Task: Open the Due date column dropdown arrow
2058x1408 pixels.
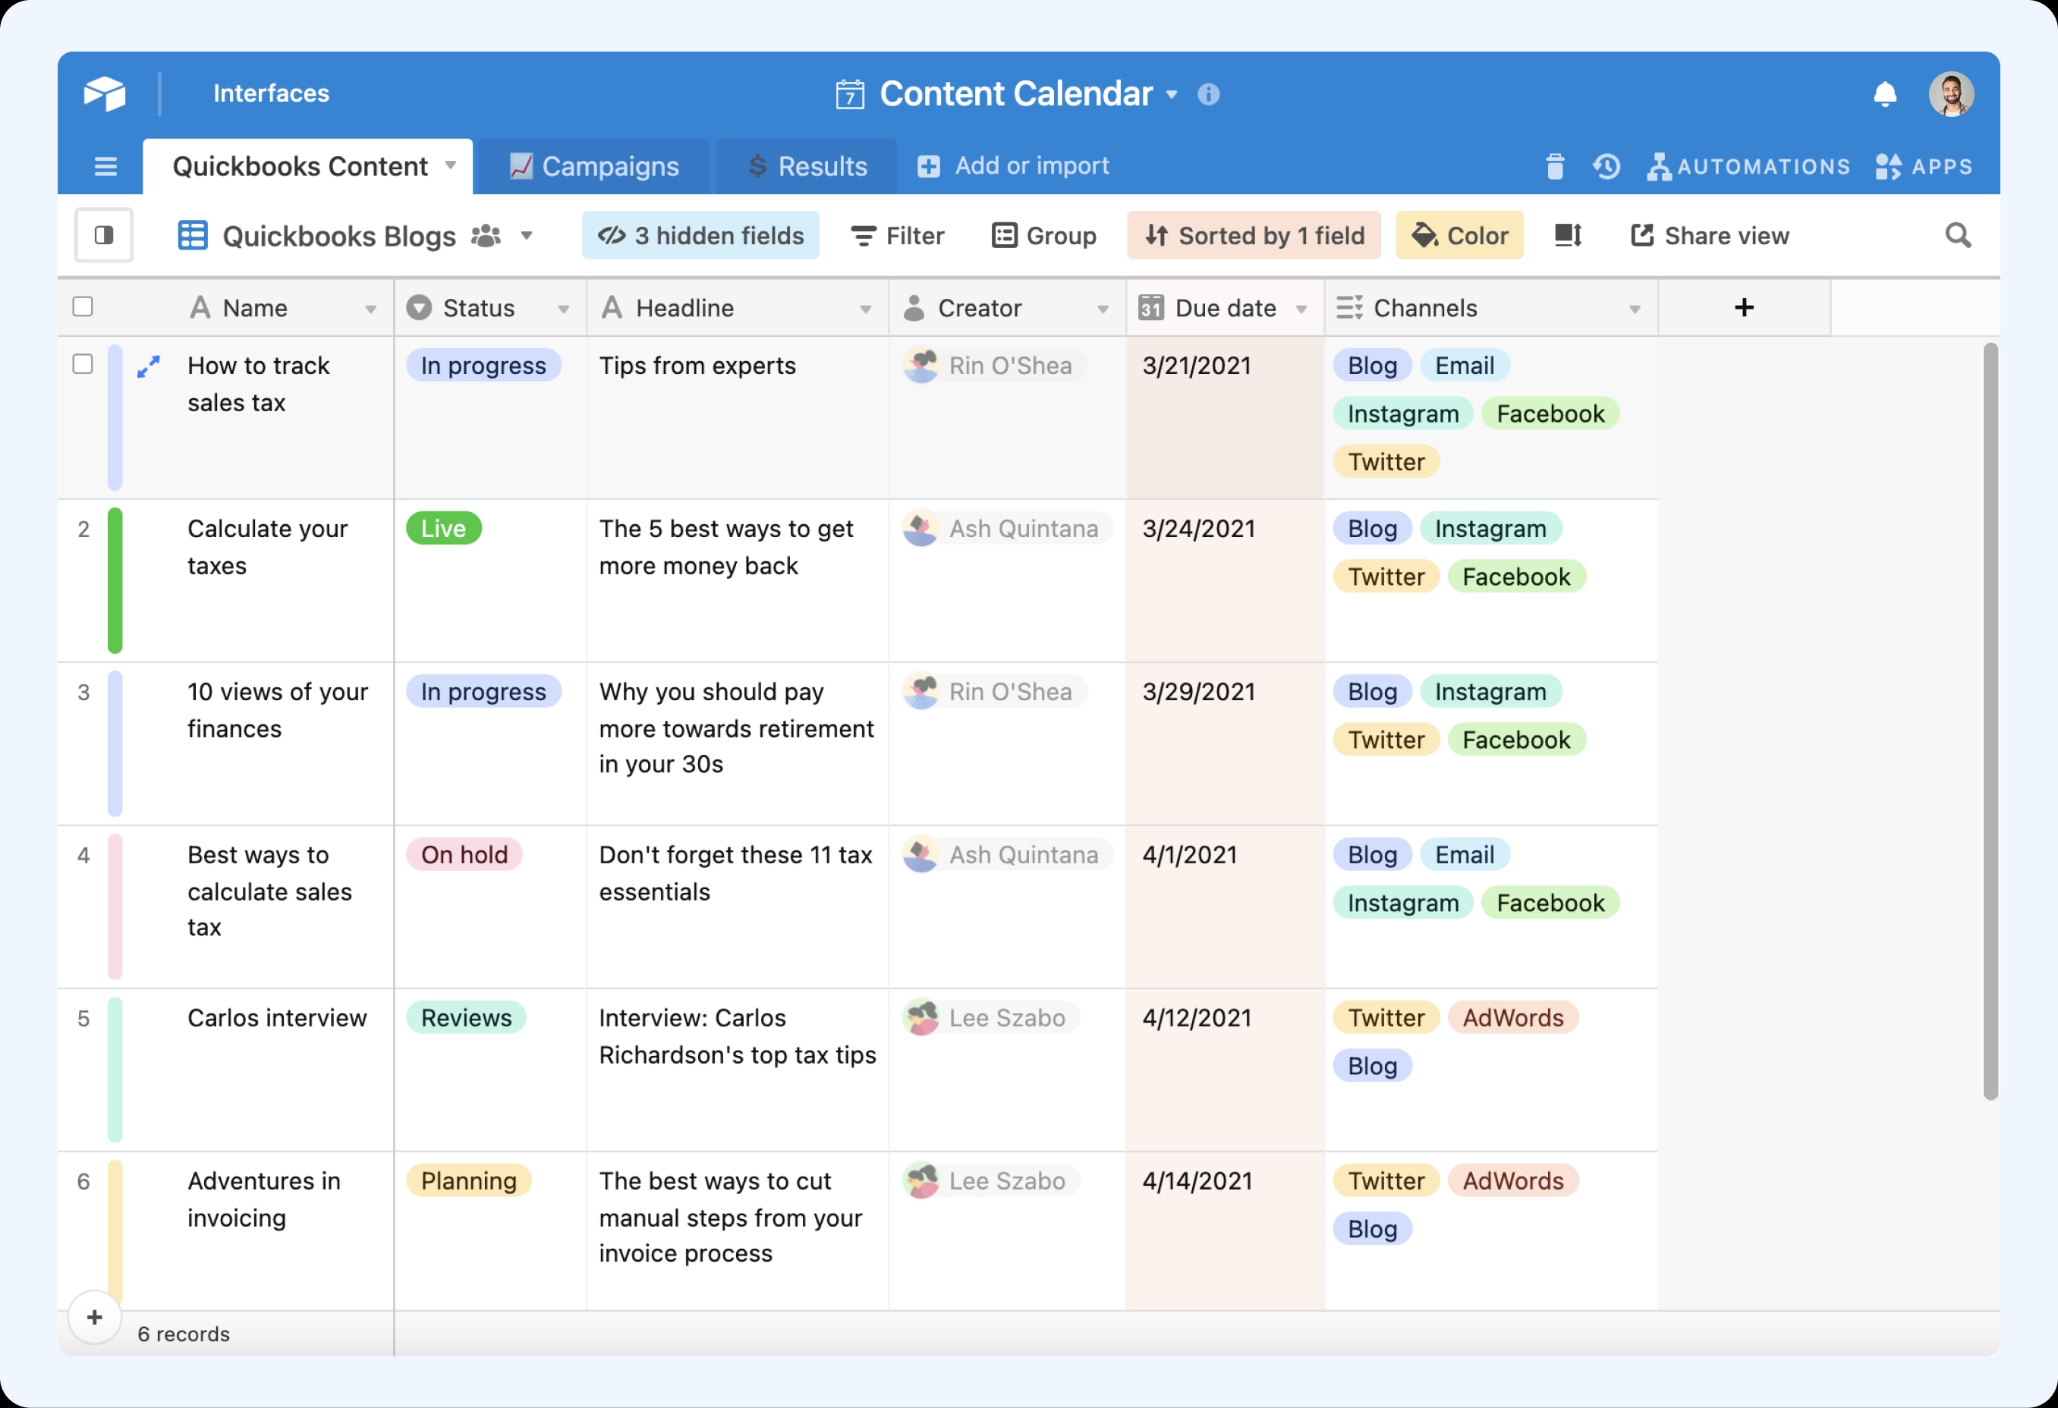Action: click(x=1301, y=309)
